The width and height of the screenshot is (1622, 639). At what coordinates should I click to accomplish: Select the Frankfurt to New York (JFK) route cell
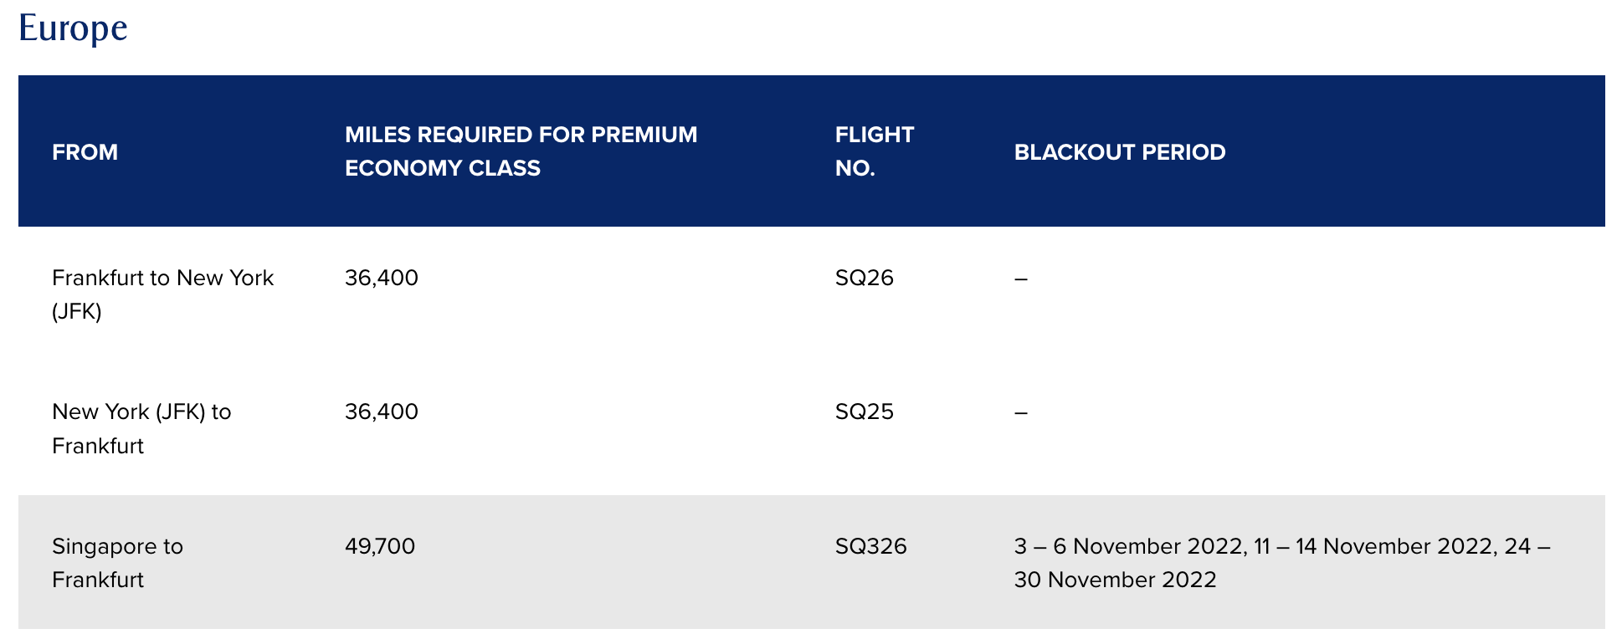tap(162, 294)
